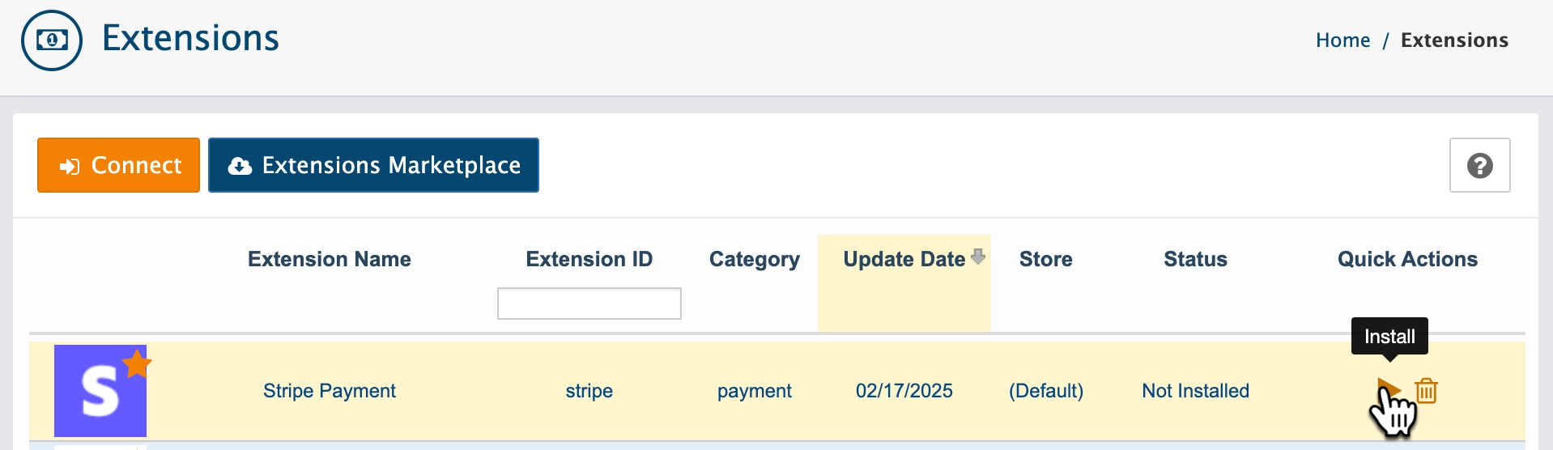Sort by Update Date column
Viewport: 1553px width, 450px height.
point(904,259)
